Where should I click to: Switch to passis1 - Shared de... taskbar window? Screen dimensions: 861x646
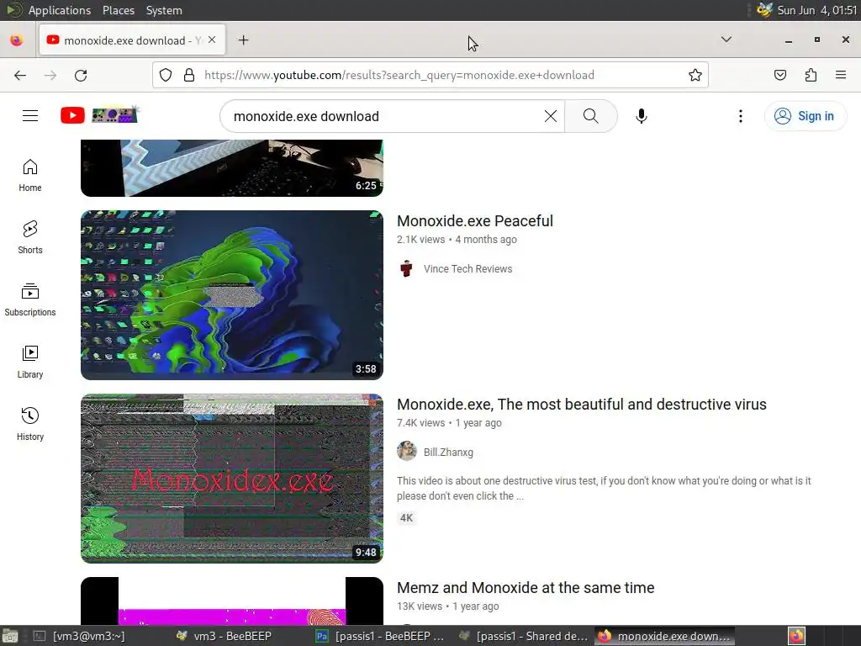(523, 636)
